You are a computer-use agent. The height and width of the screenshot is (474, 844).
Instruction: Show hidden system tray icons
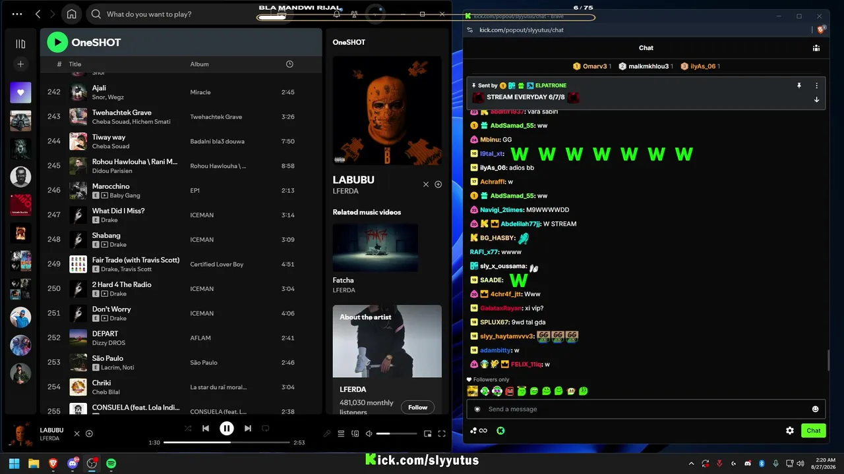click(x=691, y=463)
